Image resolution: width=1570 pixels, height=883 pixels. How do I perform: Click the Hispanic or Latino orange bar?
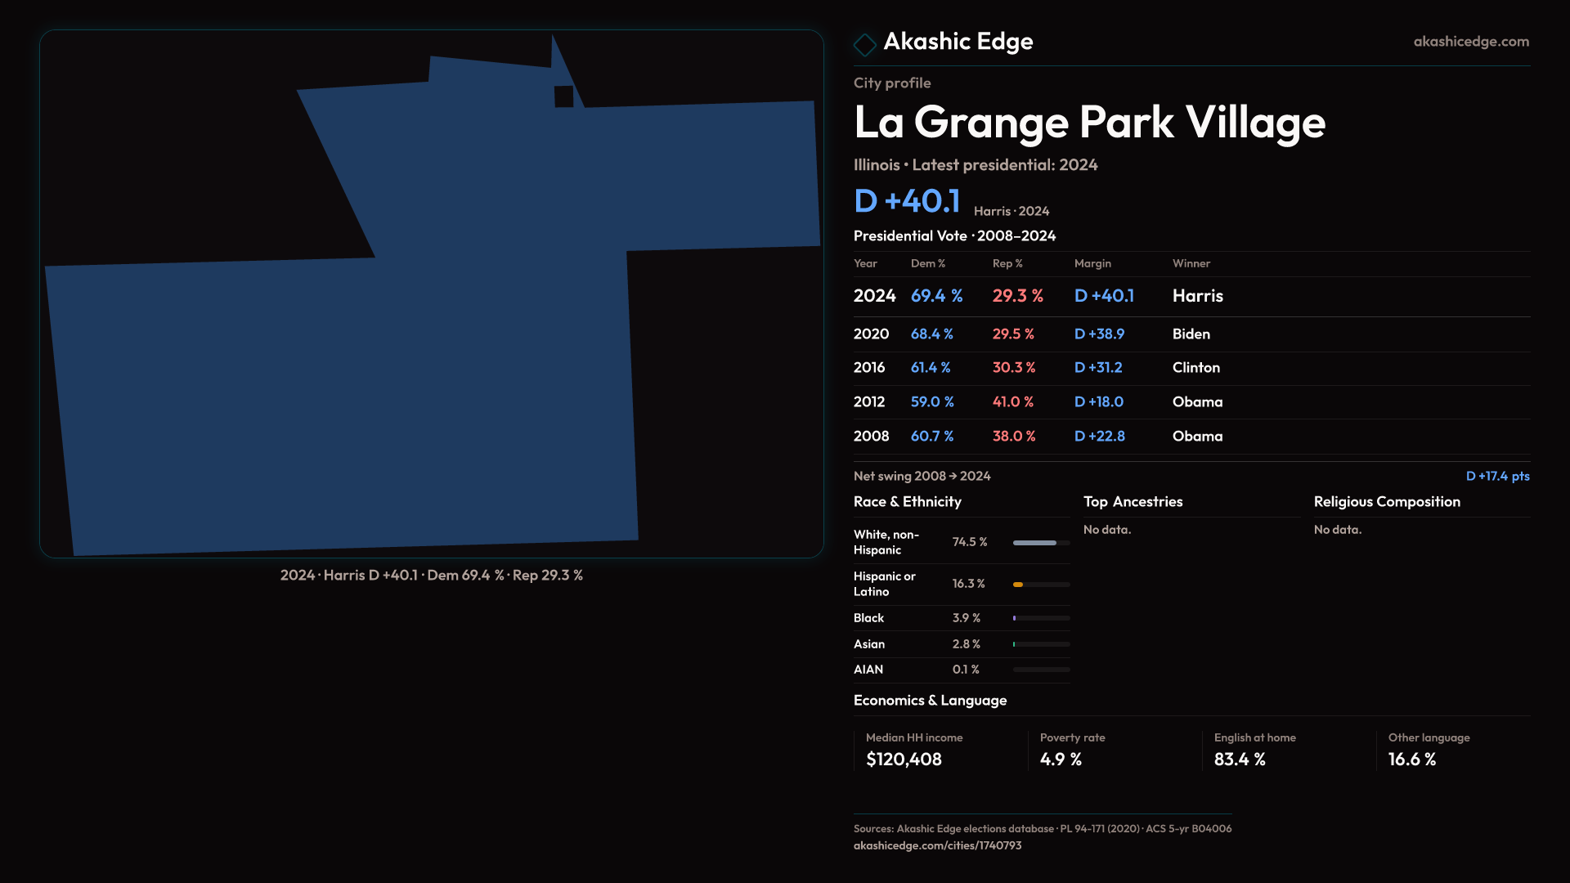[1019, 585]
